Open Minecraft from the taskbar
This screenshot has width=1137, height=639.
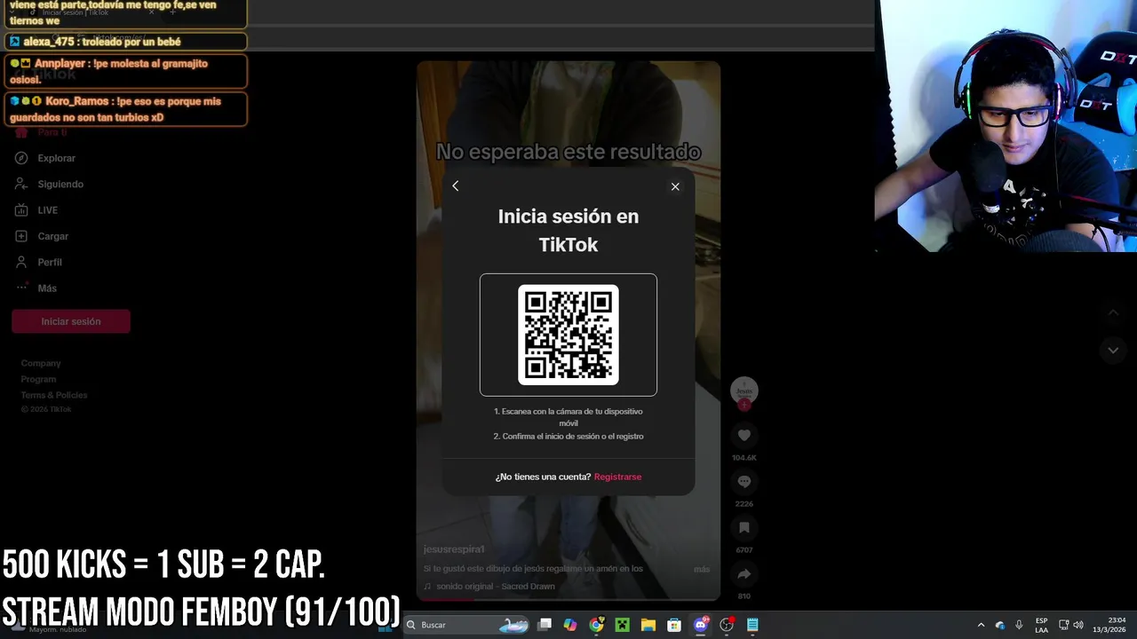click(x=623, y=625)
